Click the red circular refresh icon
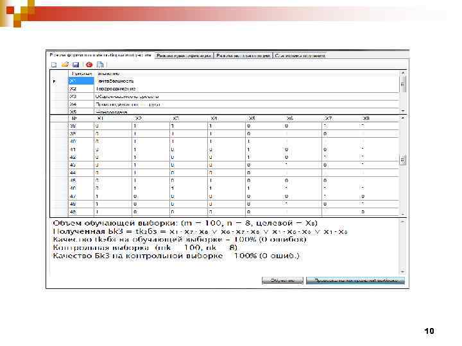Image resolution: width=462 pixels, height=346 pixels. pyautogui.click(x=89, y=65)
